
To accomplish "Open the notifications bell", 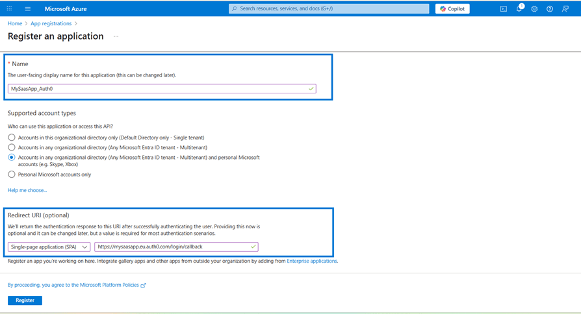I will point(519,9).
